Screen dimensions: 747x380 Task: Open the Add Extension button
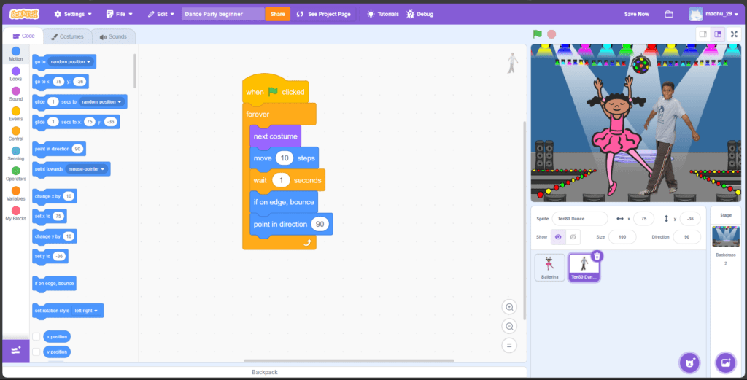(x=15, y=351)
